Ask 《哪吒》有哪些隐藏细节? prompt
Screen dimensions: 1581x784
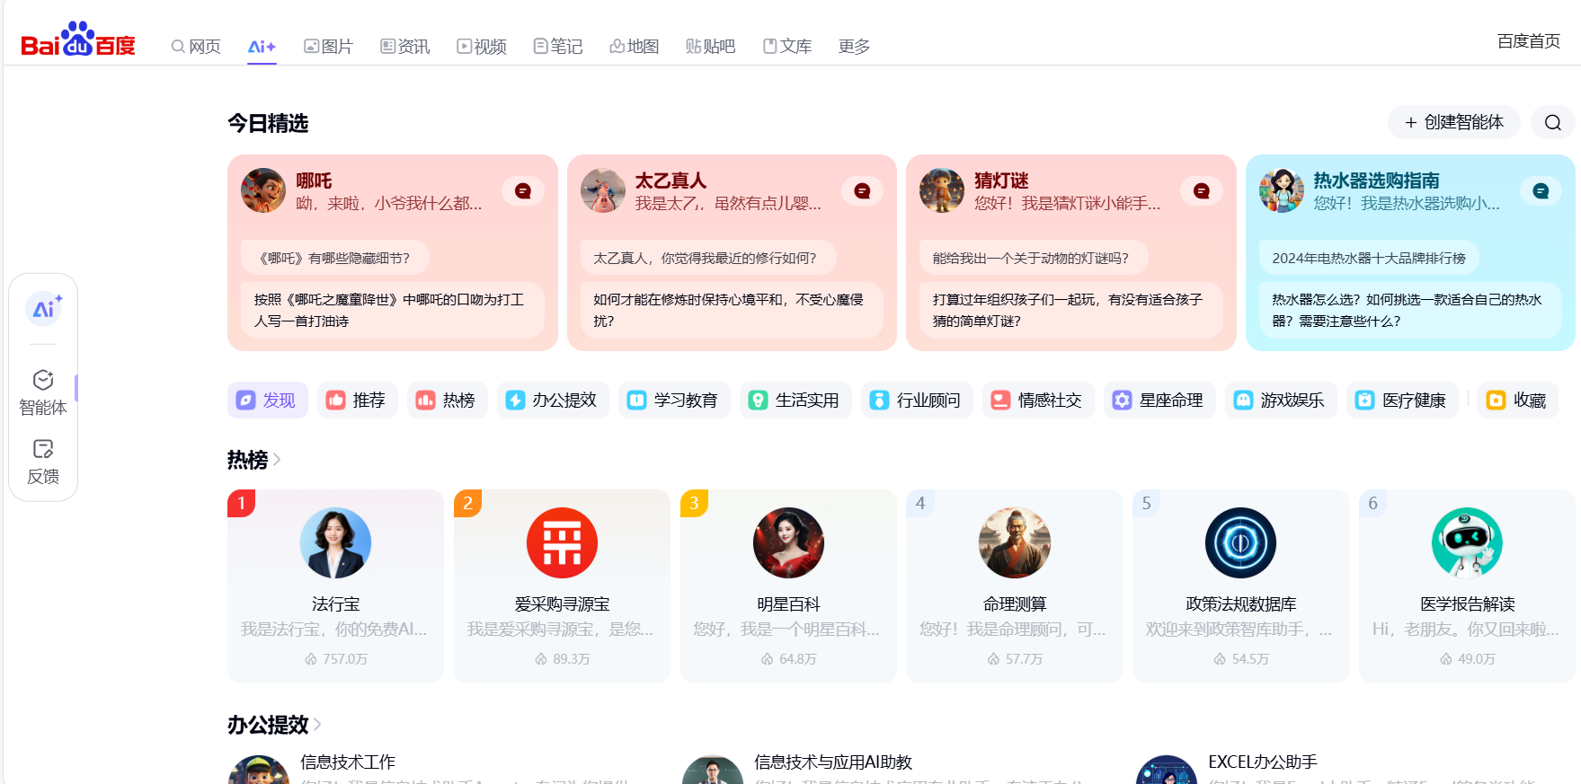(x=334, y=258)
